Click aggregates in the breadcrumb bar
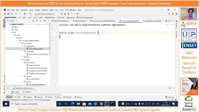The height and width of the screenshot is (112, 199). pos(71,17)
